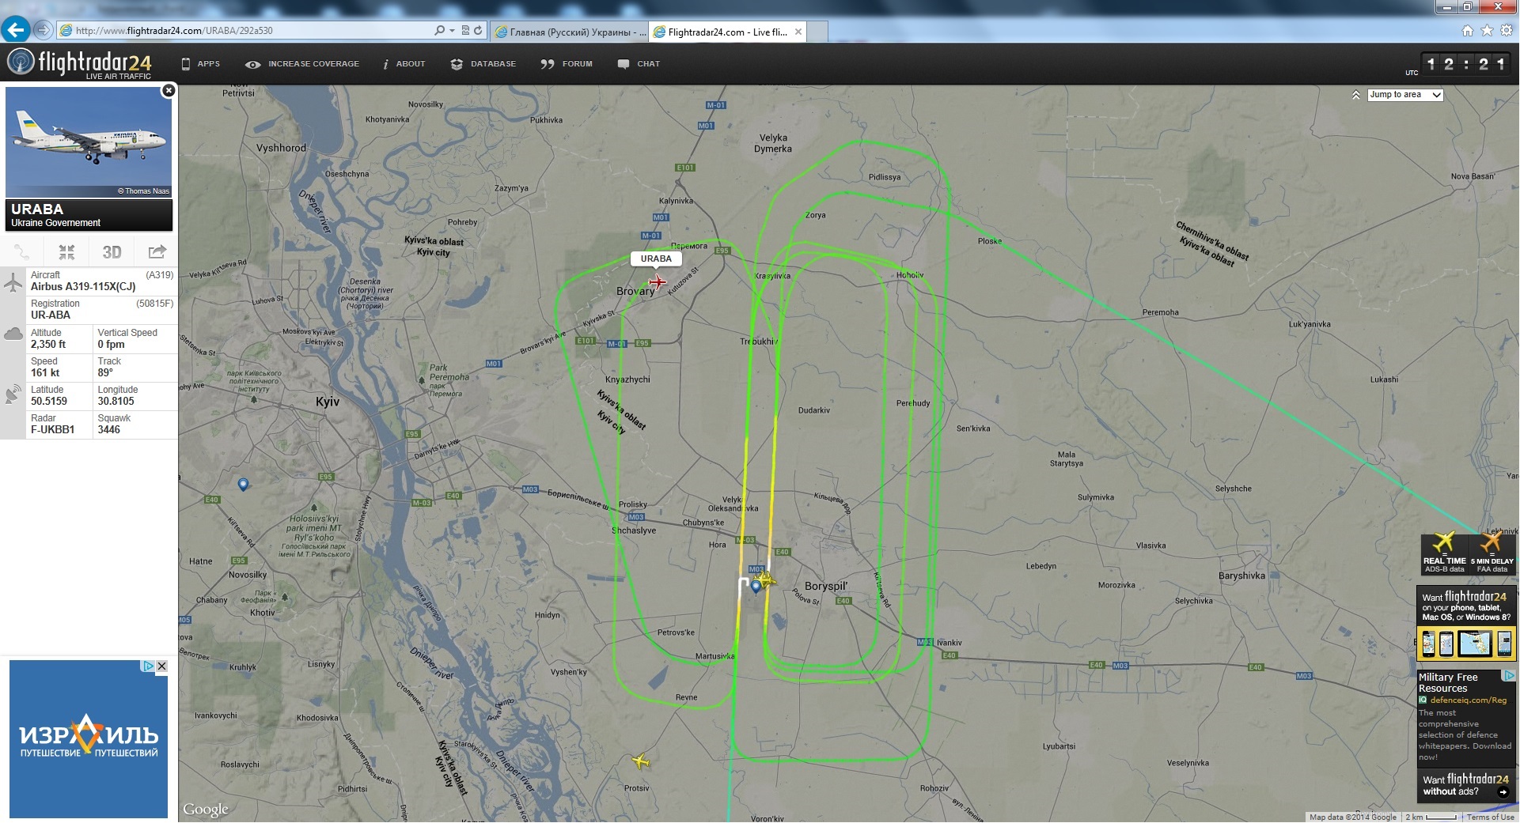Click Want flightradar24 without ads link
This screenshot has width=1520, height=823.
coord(1465,784)
